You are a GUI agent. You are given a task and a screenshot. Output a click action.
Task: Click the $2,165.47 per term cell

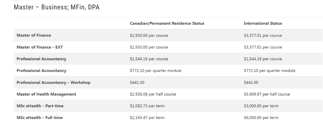pyautogui.click(x=147, y=118)
